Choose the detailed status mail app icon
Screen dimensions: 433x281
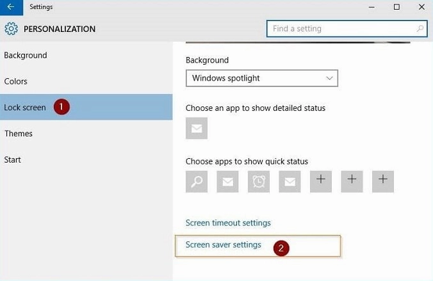point(197,129)
